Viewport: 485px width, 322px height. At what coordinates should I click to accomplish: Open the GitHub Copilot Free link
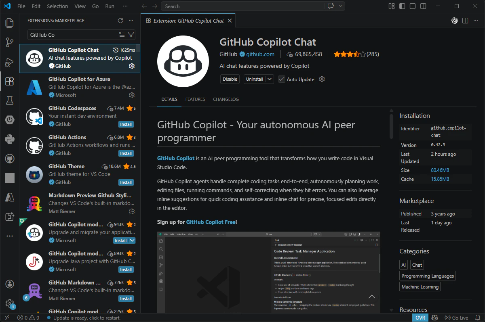point(211,222)
